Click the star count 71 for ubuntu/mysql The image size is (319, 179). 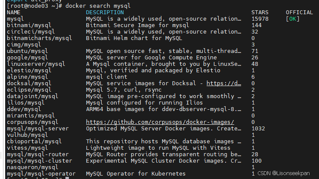tap(255, 51)
